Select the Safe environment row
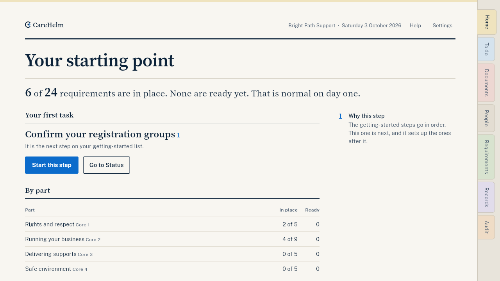Screen dimensions: 500x281 pos(172,269)
